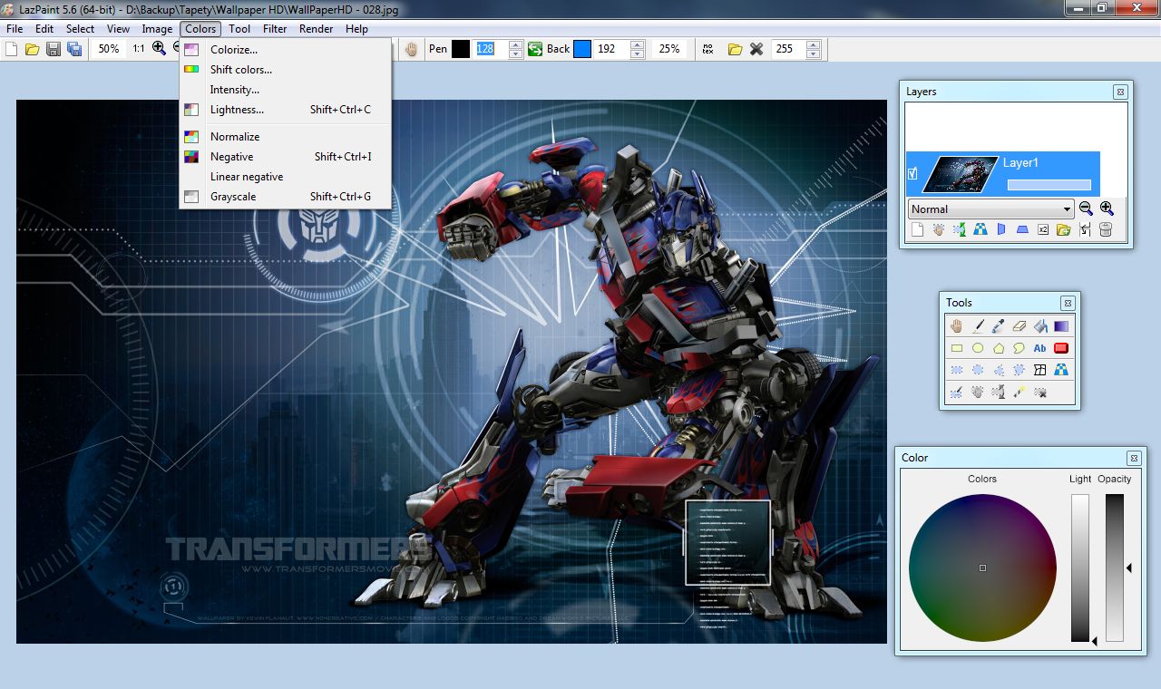1161x689 pixels.
Task: Select the Gradient tool
Action: pyautogui.click(x=1061, y=326)
